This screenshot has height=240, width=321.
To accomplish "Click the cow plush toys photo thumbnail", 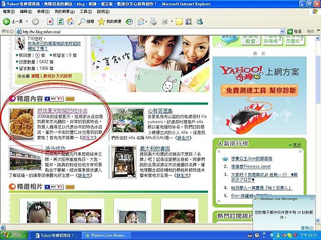I will tap(85, 216).
